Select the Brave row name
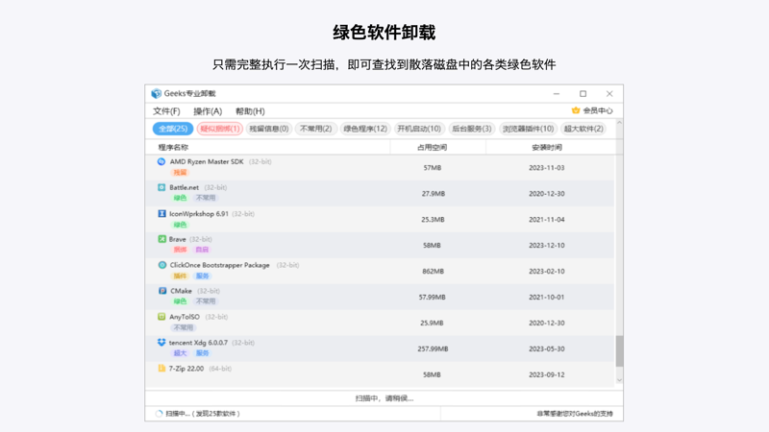Image resolution: width=769 pixels, height=432 pixels. tap(178, 239)
